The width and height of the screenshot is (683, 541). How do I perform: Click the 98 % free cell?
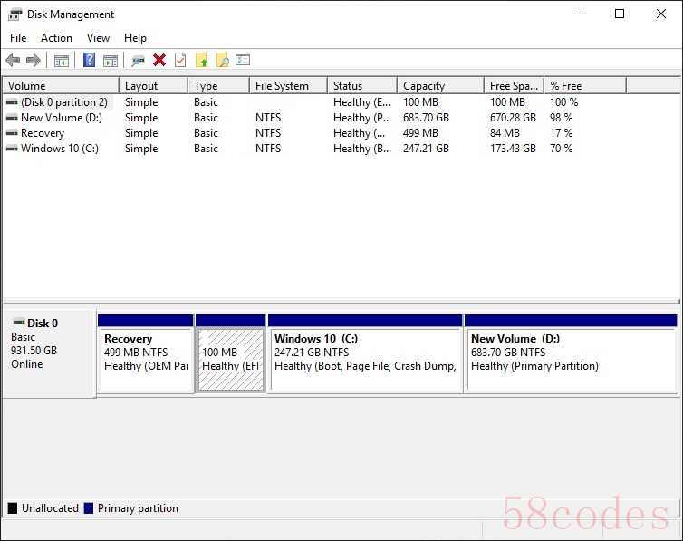(562, 118)
